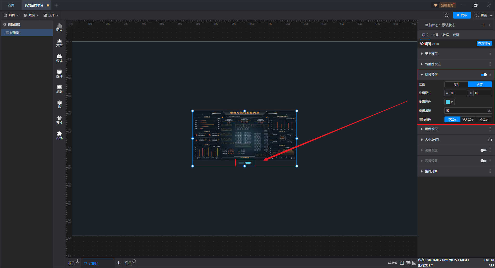Open the 地图 map components panel
This screenshot has width=495, height=268.
59,89
